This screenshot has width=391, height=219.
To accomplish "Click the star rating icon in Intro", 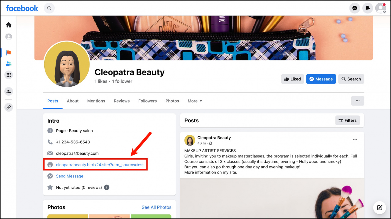I will pos(50,187).
